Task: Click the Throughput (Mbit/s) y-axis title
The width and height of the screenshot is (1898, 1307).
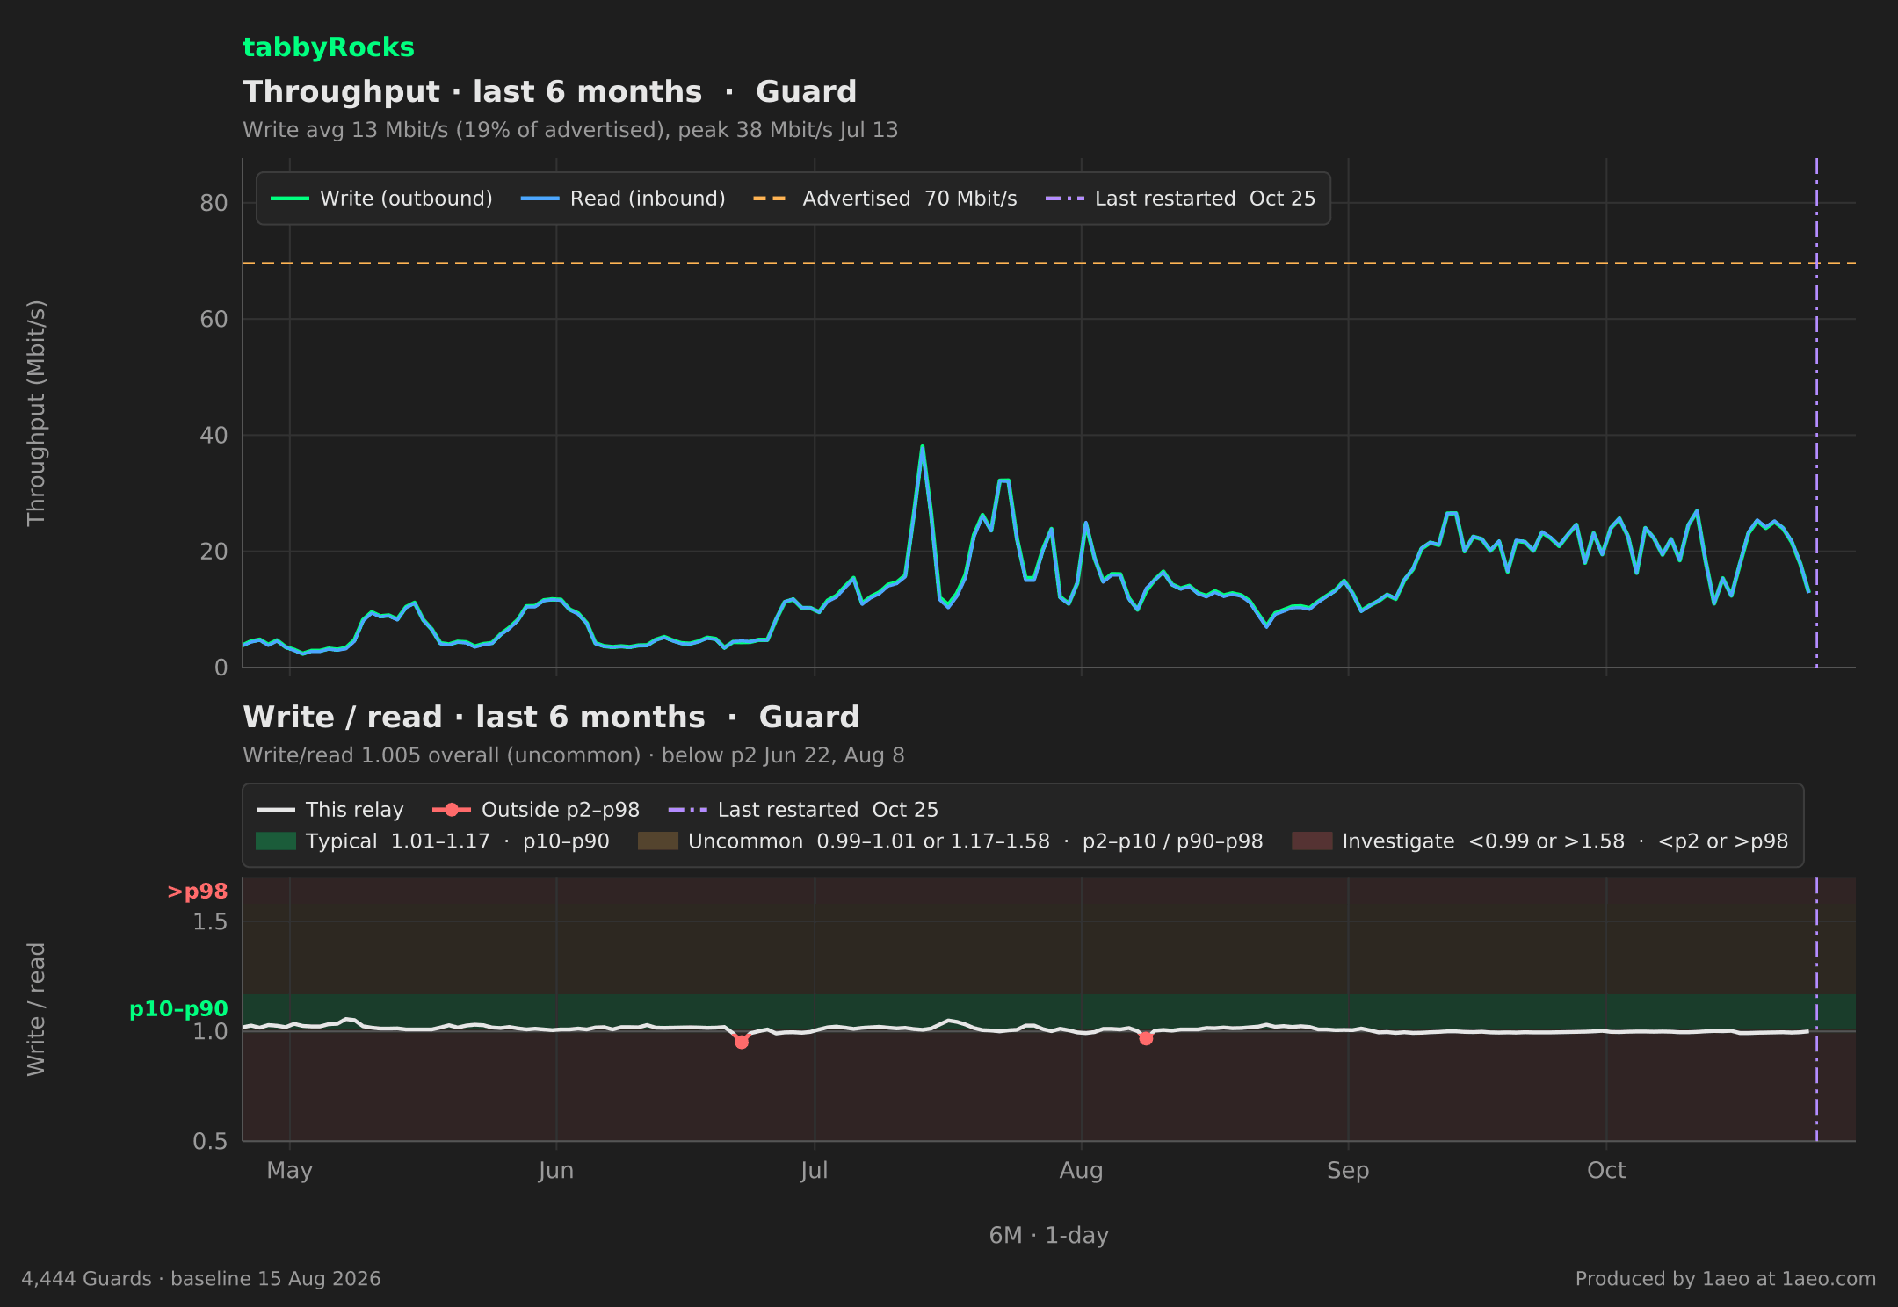Action: 36,413
